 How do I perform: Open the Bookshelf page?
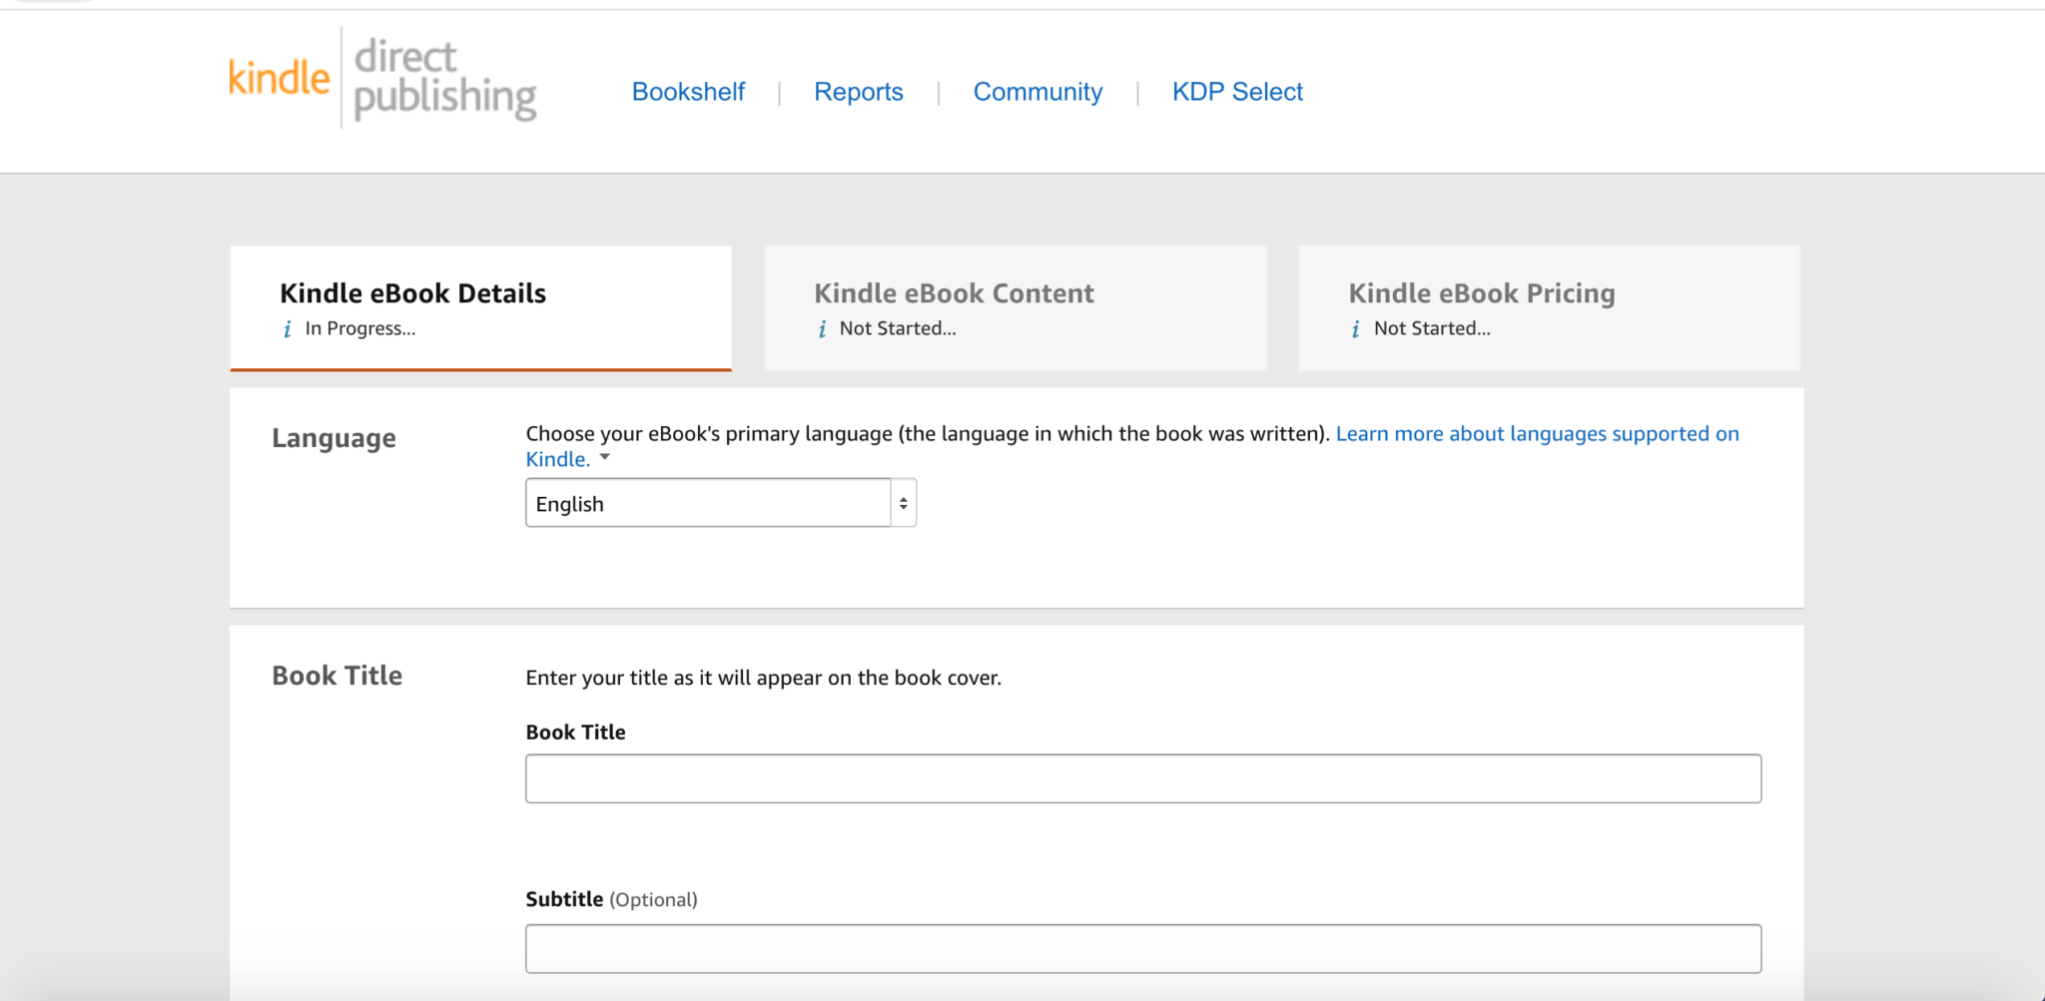[x=688, y=92]
